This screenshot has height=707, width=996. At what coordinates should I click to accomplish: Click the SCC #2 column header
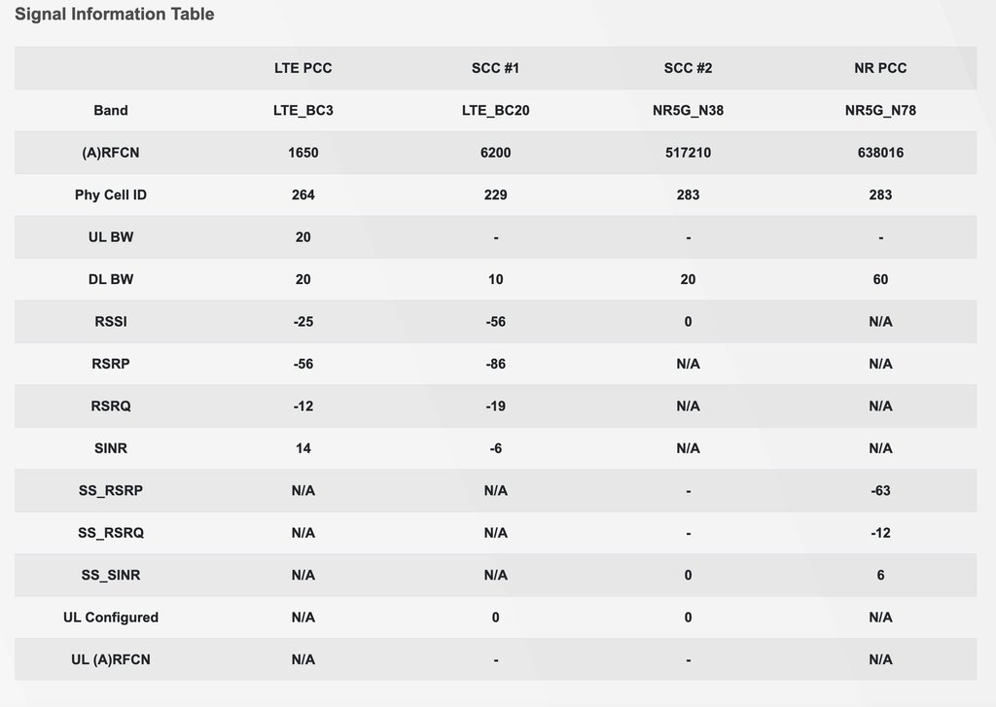click(x=688, y=68)
